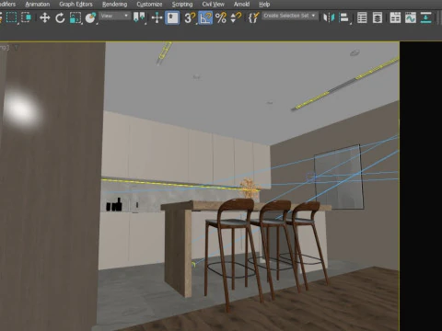Activate the Select and Rotate tool

60,17
